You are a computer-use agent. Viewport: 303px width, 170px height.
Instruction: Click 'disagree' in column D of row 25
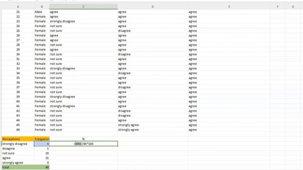click(x=125, y=31)
